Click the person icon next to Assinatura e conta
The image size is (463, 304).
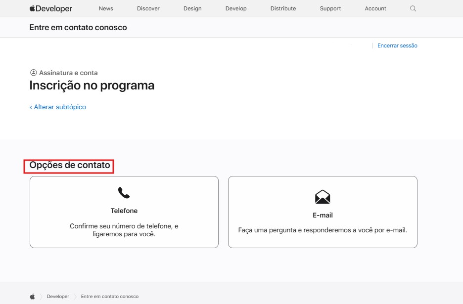[33, 73]
